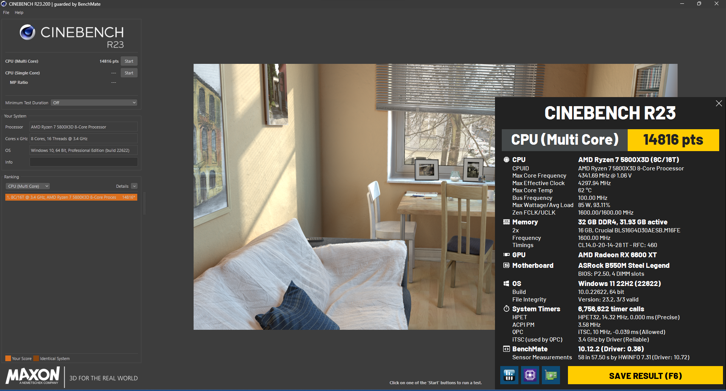
Task: Click the Info text field under Your System
Action: coord(83,162)
